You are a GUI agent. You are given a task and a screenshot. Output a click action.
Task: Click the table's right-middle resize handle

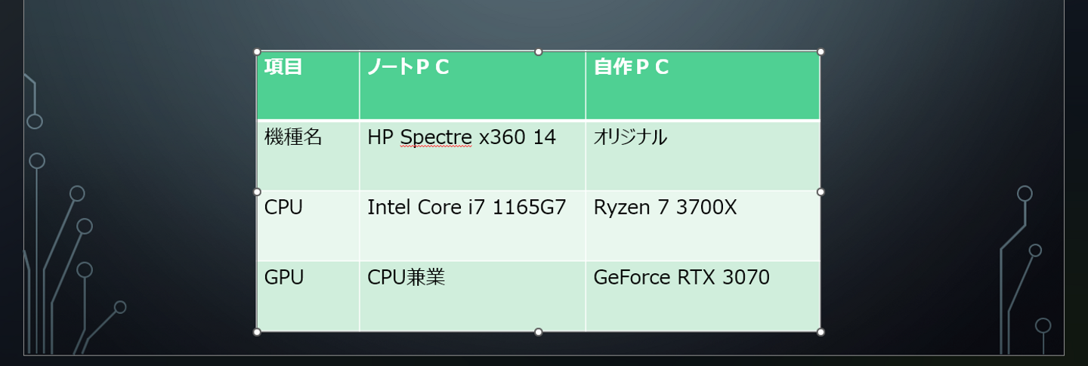(821, 192)
